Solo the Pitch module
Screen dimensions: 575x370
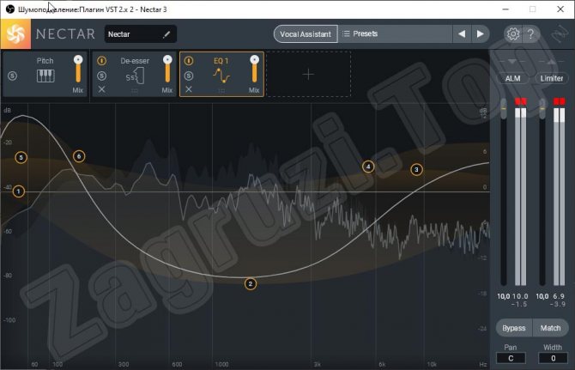pyautogui.click(x=13, y=76)
